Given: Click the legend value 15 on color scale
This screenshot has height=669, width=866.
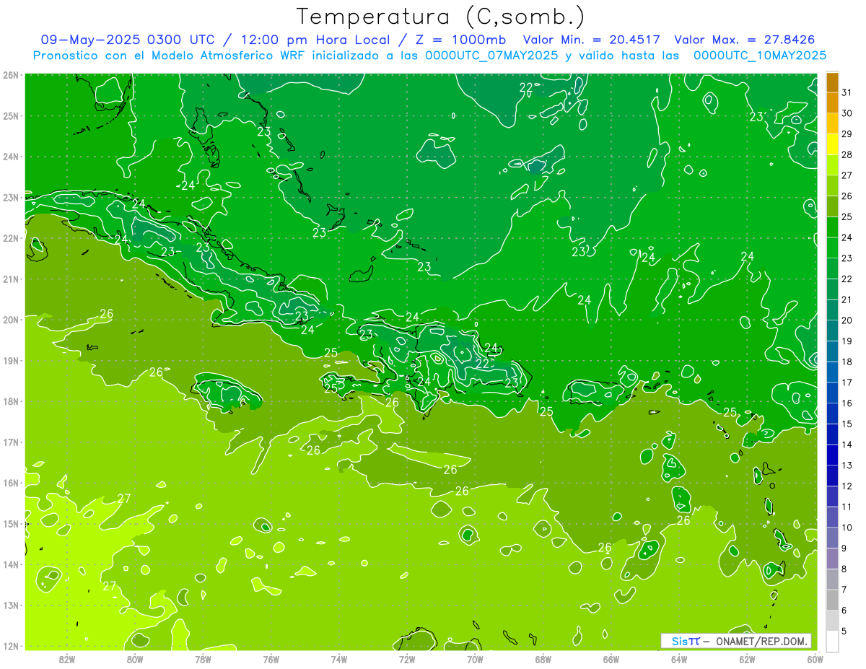Looking at the screenshot, I should point(847,424).
